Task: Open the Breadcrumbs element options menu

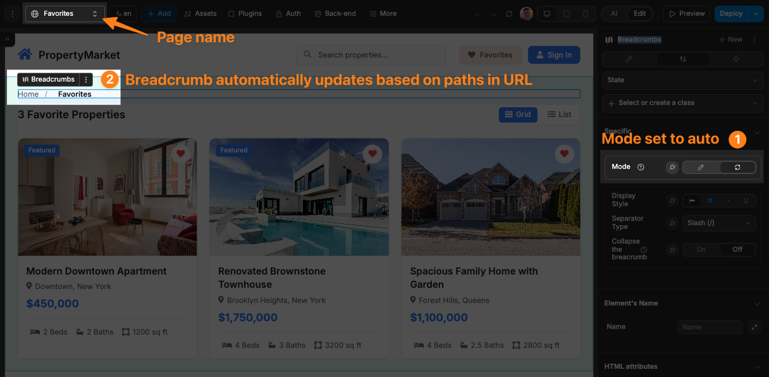Action: tap(87, 80)
